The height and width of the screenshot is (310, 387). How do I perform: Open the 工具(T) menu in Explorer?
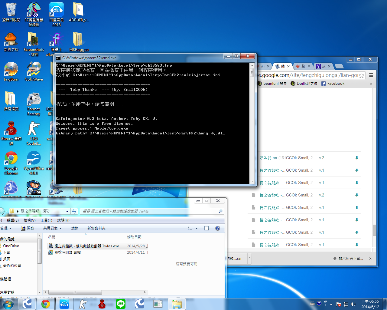(46, 220)
